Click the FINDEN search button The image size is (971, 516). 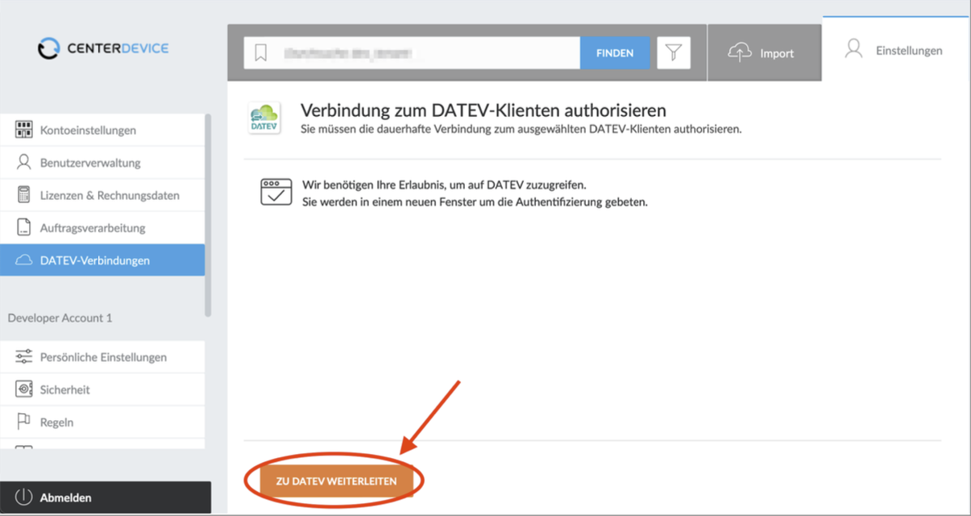tap(615, 53)
